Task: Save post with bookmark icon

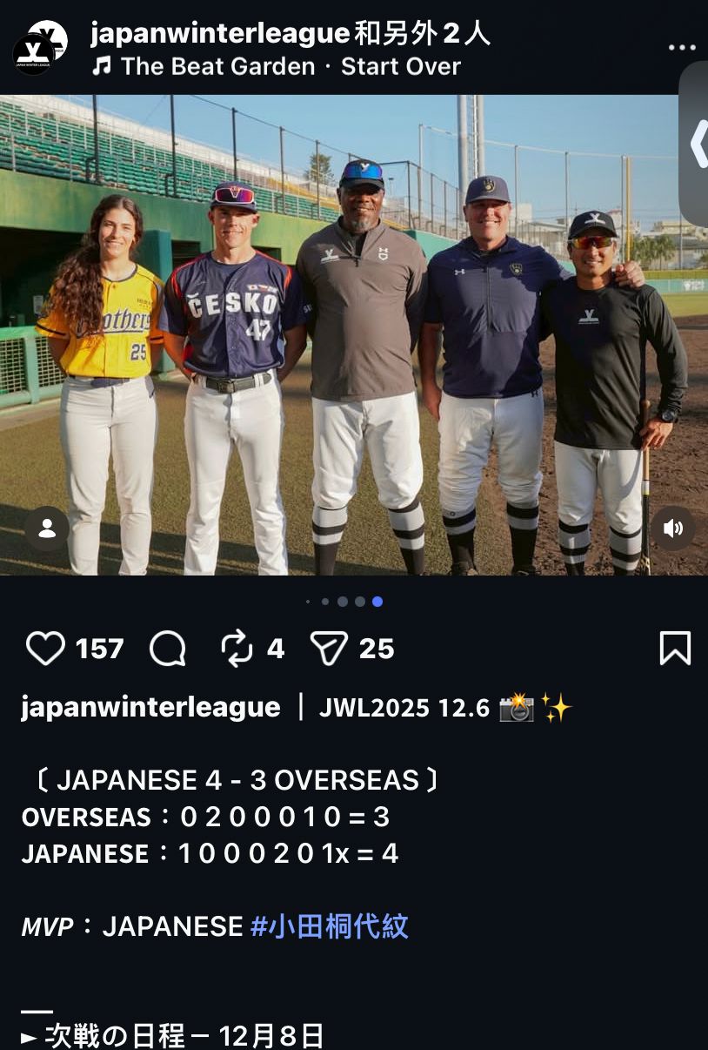Action: click(675, 649)
